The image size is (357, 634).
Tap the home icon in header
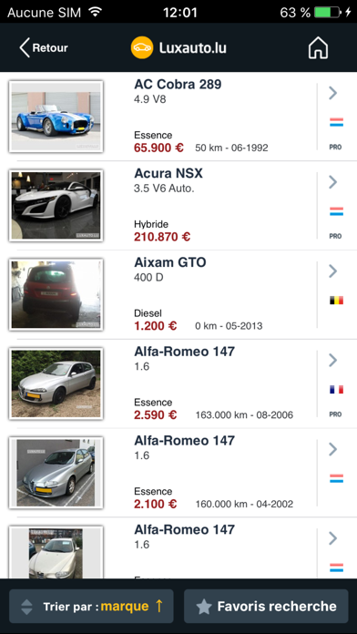pos(318,48)
